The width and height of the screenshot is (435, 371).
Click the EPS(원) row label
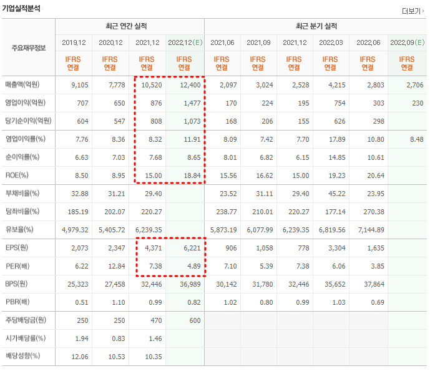17,248
